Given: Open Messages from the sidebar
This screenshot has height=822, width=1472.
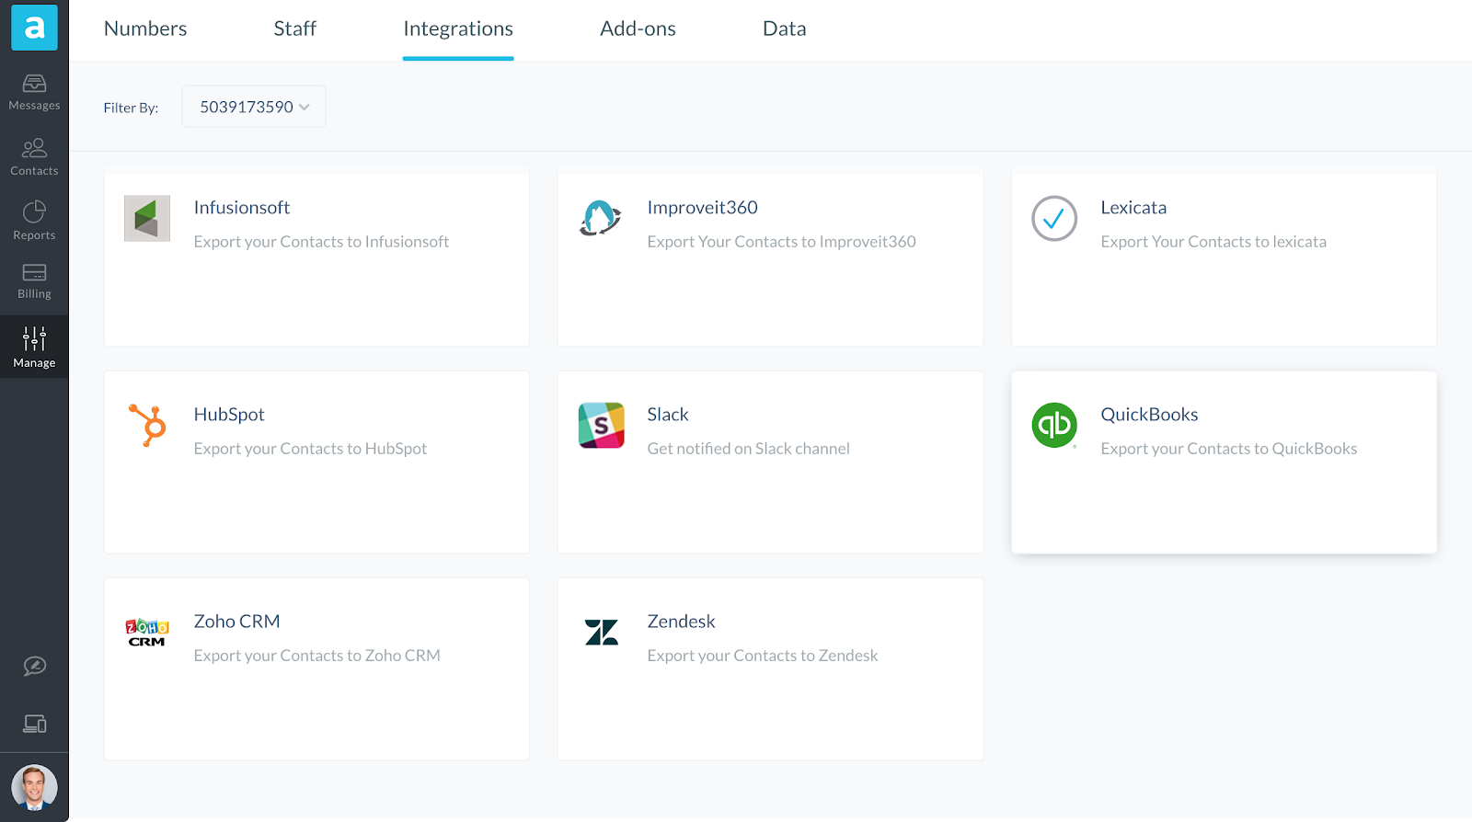Looking at the screenshot, I should [x=34, y=93].
